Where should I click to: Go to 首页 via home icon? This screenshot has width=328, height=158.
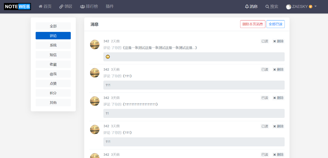(45, 6)
